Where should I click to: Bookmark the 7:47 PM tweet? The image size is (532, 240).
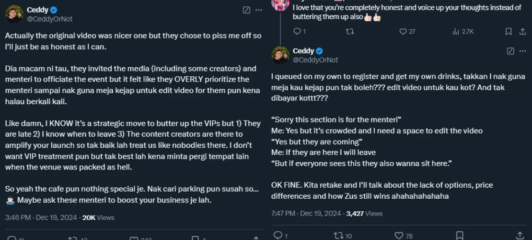click(x=460, y=235)
